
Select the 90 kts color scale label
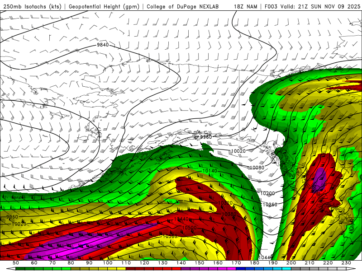click(89, 263)
